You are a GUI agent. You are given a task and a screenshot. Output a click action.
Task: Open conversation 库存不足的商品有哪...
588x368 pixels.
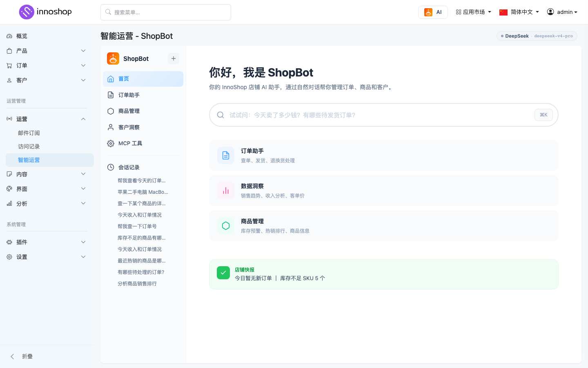(x=142, y=238)
